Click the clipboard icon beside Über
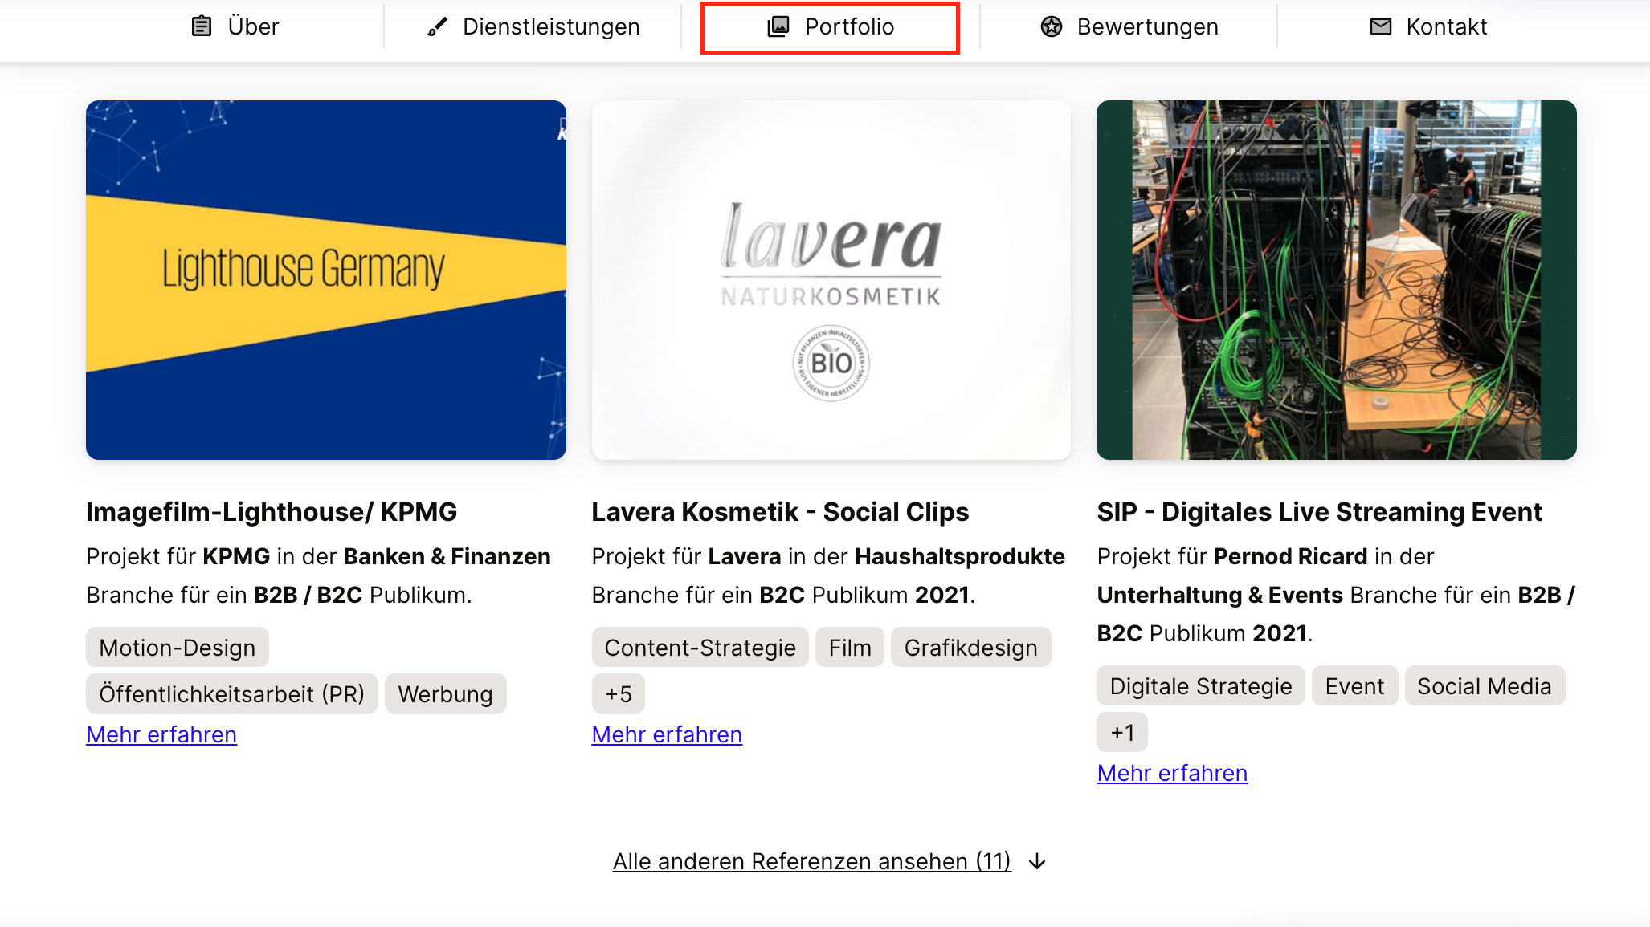The width and height of the screenshot is (1650, 927). tap(202, 26)
